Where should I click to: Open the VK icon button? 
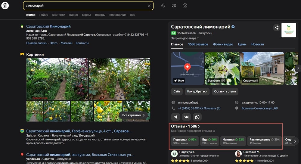[186, 117]
